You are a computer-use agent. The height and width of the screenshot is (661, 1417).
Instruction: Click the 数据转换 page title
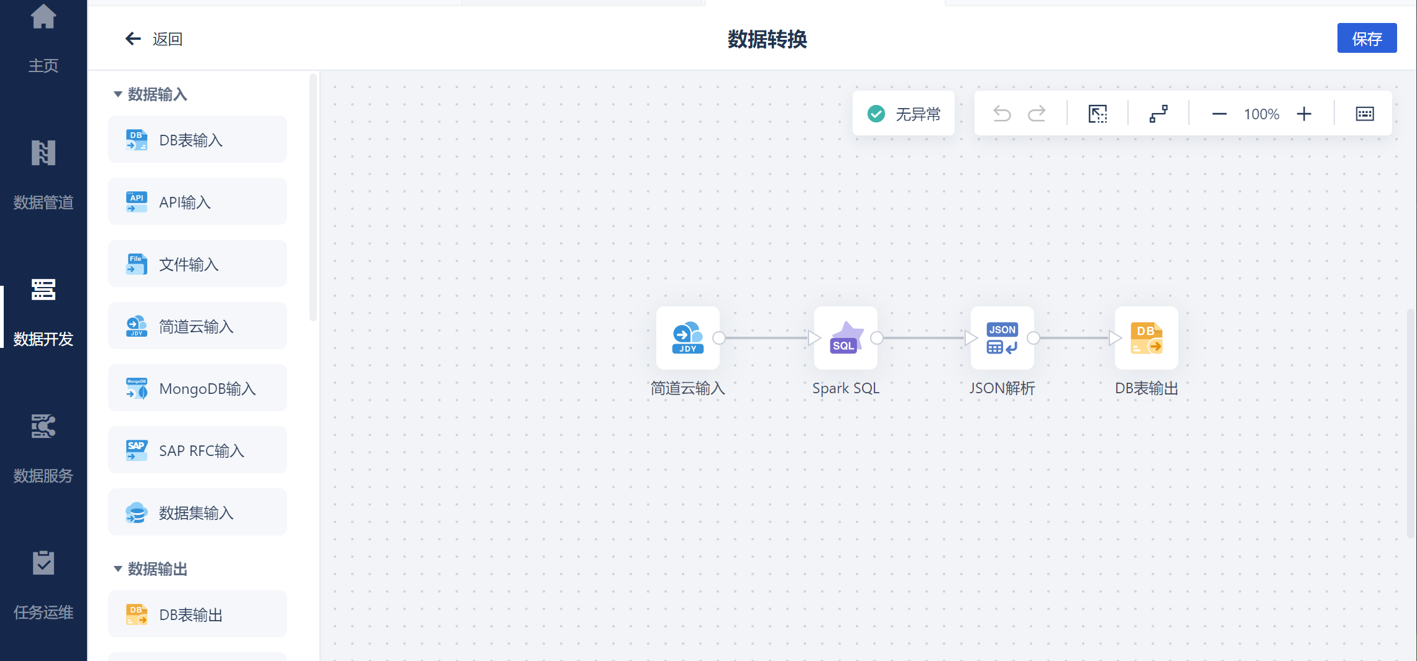click(x=768, y=39)
